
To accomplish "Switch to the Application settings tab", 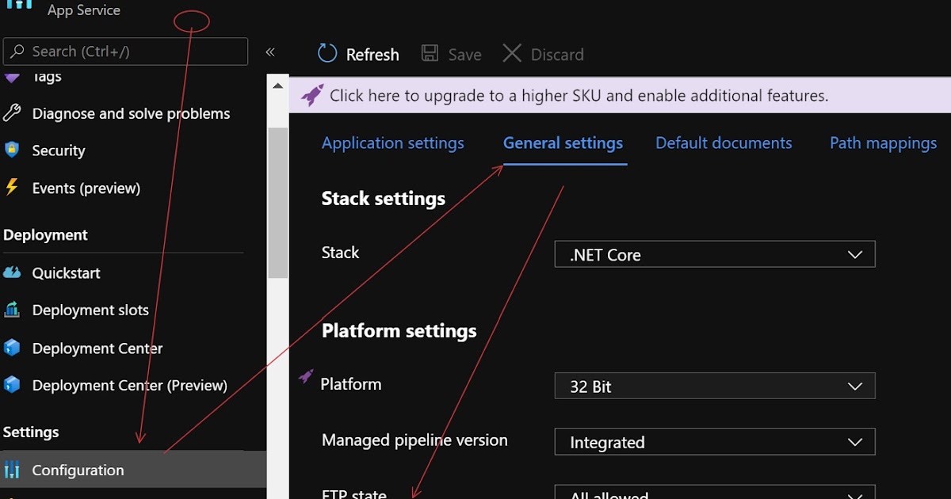I will (392, 143).
